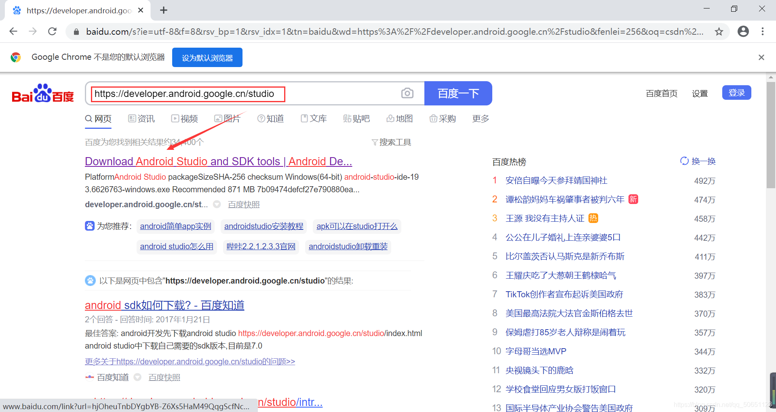Screen dimensions: 776x412
Task: Open android sdk如何下载 百度知道 result
Action: click(x=164, y=305)
